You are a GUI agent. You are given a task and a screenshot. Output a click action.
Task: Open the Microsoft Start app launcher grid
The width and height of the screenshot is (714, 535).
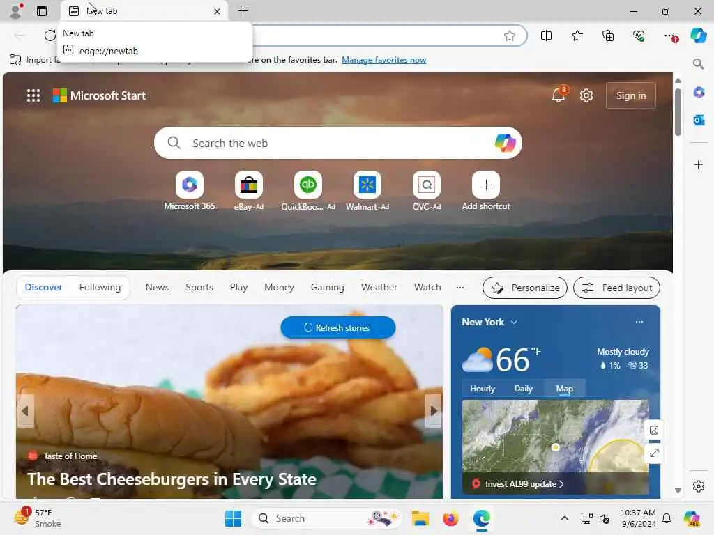pyautogui.click(x=33, y=95)
